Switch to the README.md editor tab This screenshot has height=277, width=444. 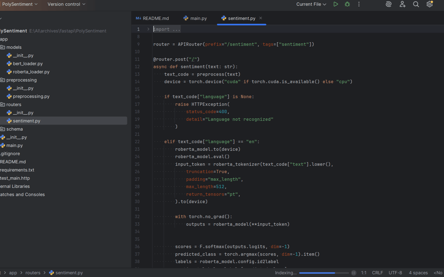click(x=152, y=18)
